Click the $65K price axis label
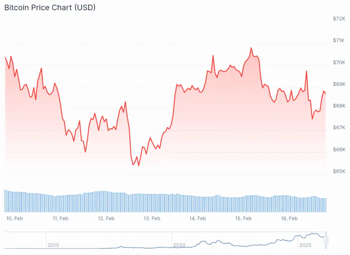 coord(339,171)
